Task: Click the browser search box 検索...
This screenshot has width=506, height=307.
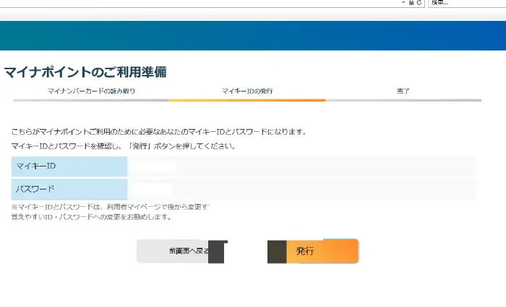Action: coord(467,3)
